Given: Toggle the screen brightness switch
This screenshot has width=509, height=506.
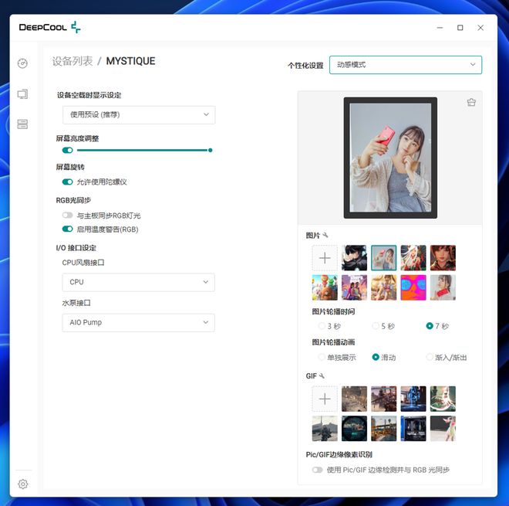Looking at the screenshot, I should (68, 150).
